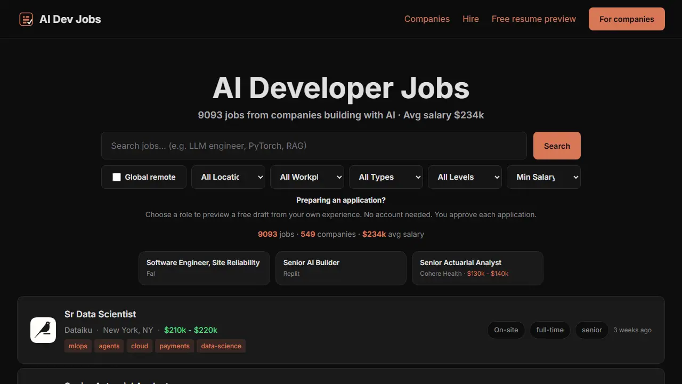Click the New York, NY location text
Viewport: 682px width, 384px height.
pyautogui.click(x=128, y=330)
